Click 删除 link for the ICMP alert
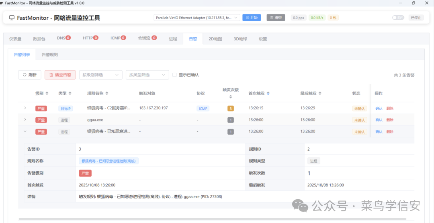The image size is (434, 223). pos(390,108)
